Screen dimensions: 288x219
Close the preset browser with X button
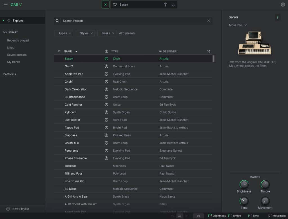105,5
